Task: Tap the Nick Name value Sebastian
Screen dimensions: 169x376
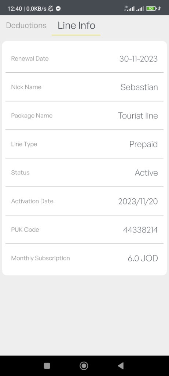Action: click(x=139, y=87)
